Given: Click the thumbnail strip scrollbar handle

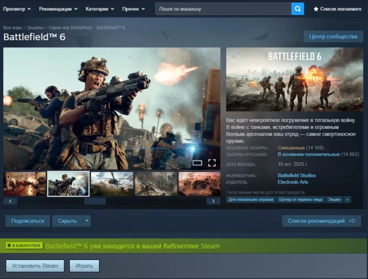Looking at the screenshot, I should click(95, 201).
